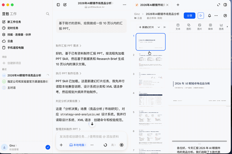
Task: Open dropdown arrow beside 新建幻灯片
Action: pos(159,27)
